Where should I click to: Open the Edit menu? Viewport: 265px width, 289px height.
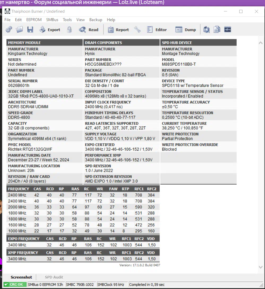(x=18, y=20)
